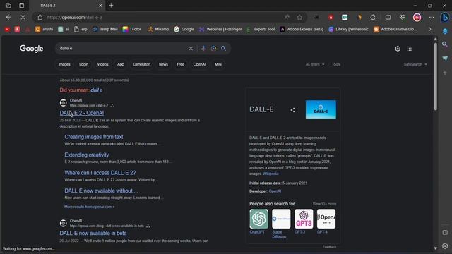452x254 pixels.
Task: Add page to favorites star icon
Action: click(x=299, y=17)
